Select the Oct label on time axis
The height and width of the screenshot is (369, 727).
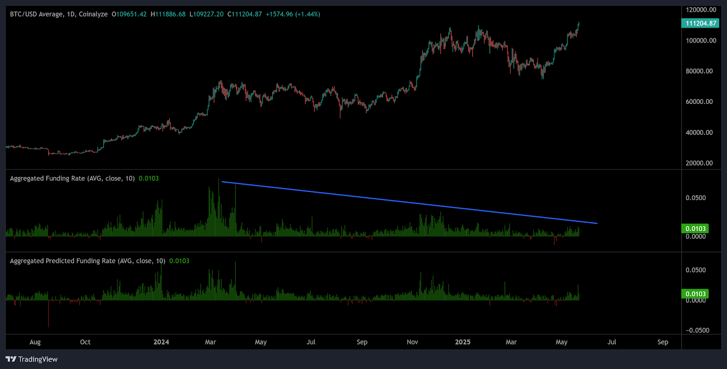pos(85,342)
